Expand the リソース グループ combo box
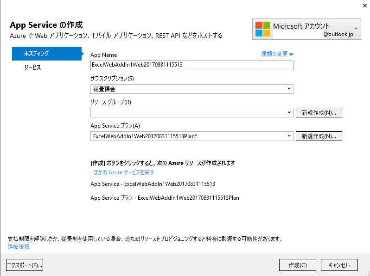 click(x=192, y=112)
